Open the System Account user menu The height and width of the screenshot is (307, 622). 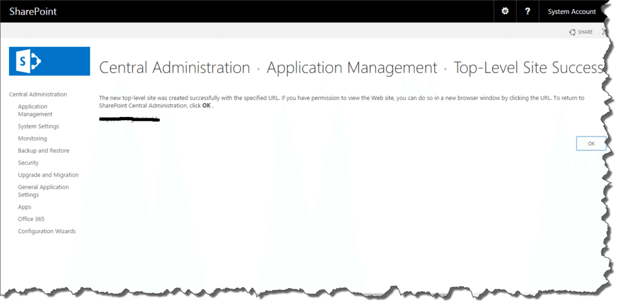pos(572,12)
